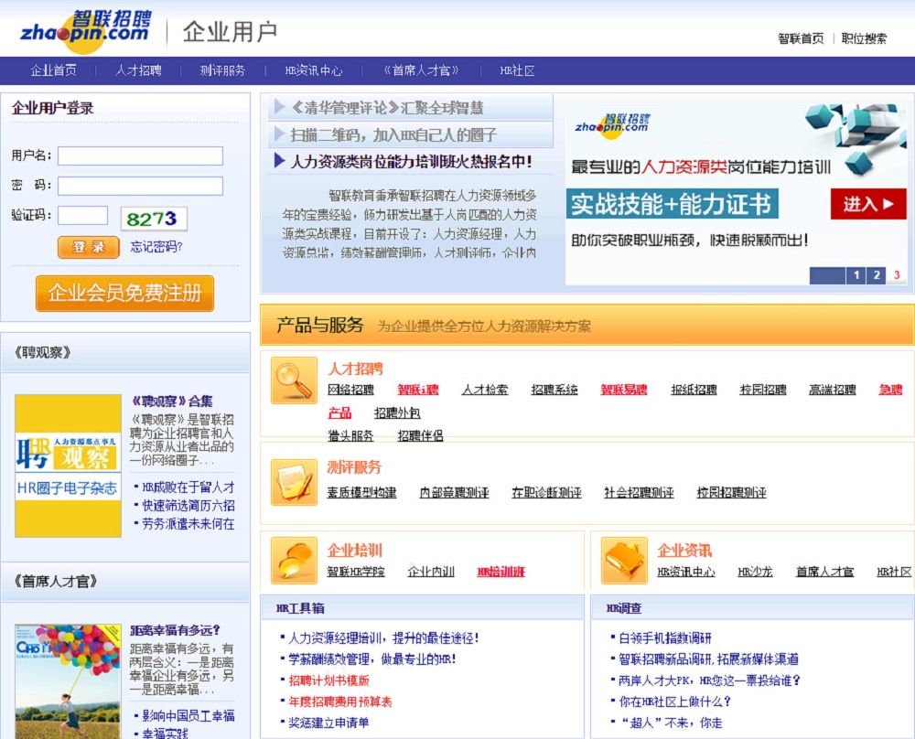The width and height of the screenshot is (915, 739).
Task: Expand 扫描二维码 HR圈子 headline
Action: point(393,135)
